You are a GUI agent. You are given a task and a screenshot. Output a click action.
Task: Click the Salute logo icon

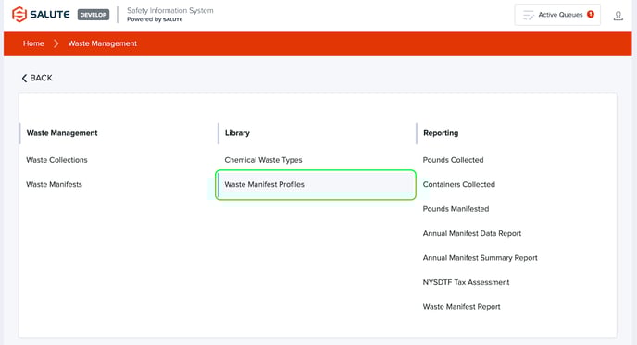[x=19, y=14]
